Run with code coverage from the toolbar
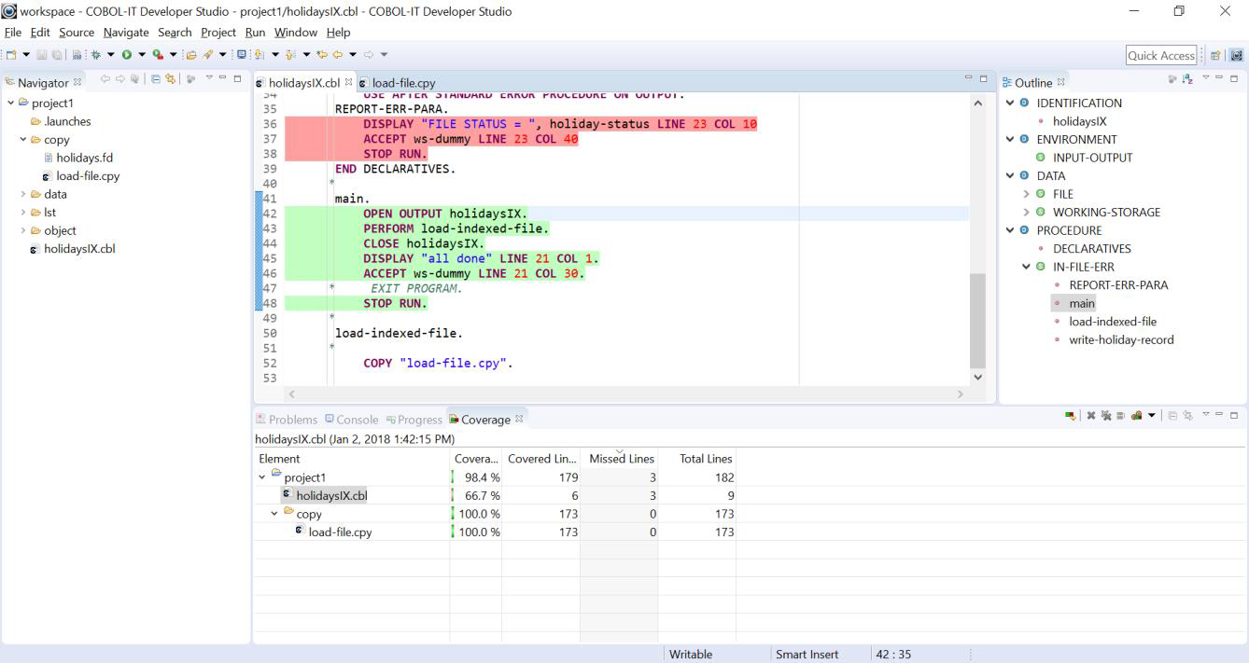Image resolution: width=1249 pixels, height=663 pixels. pyautogui.click(x=157, y=54)
